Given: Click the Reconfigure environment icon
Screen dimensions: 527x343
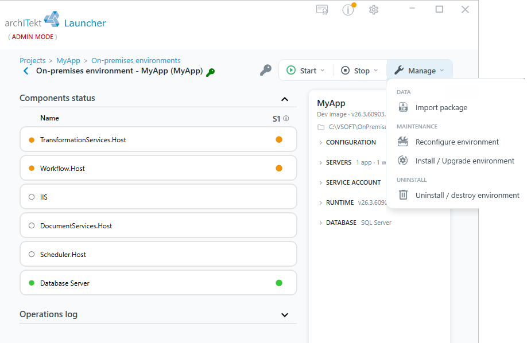Looking at the screenshot, I should [402, 142].
